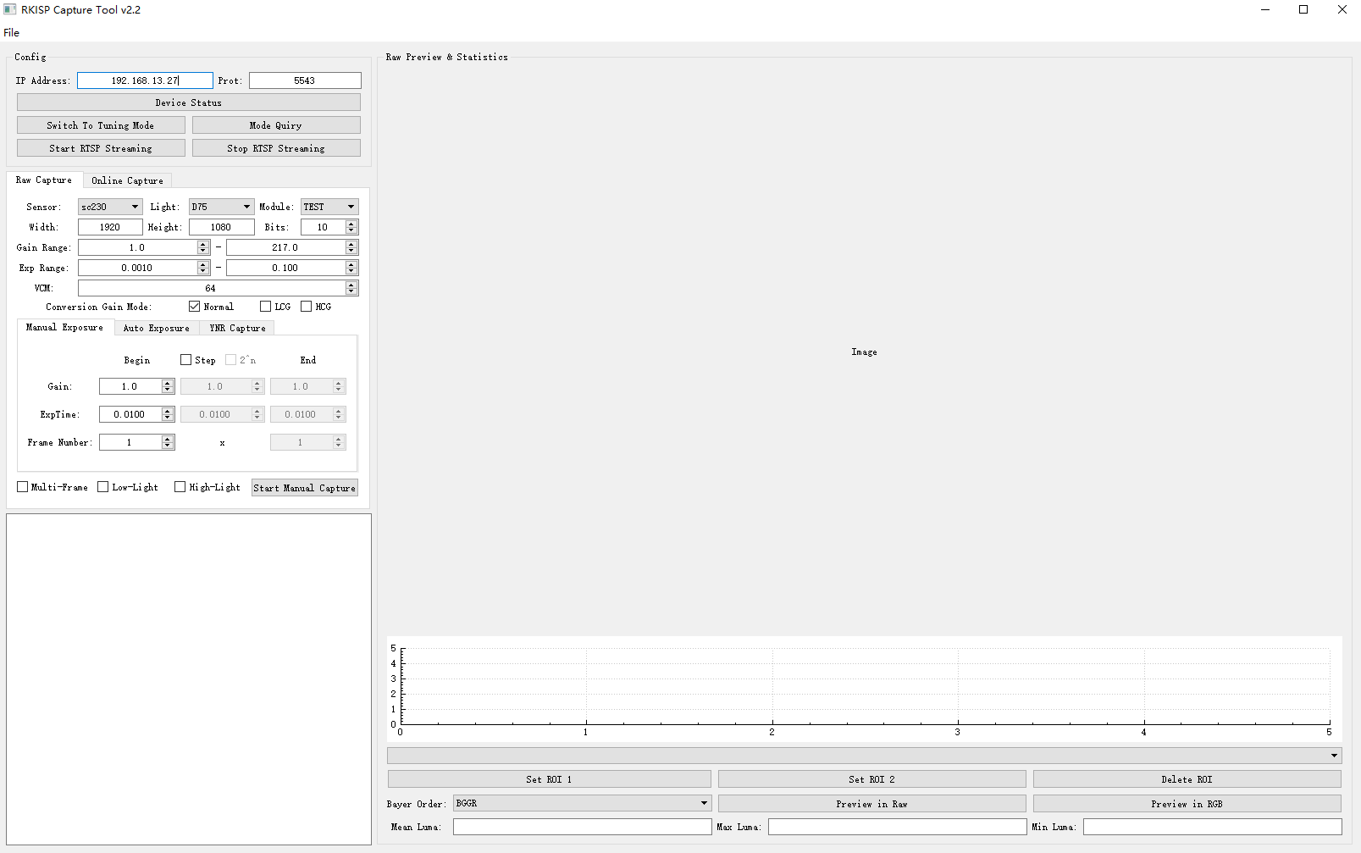Click the Min Luma field
Screen dimensions: 1361x853
point(1212,827)
